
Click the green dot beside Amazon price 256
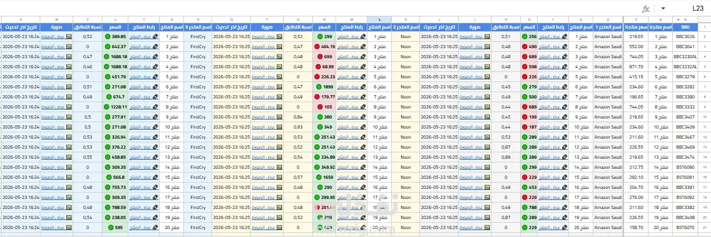click(x=525, y=37)
